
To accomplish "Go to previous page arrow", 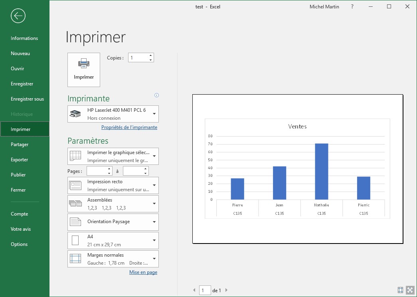I will point(194,290).
